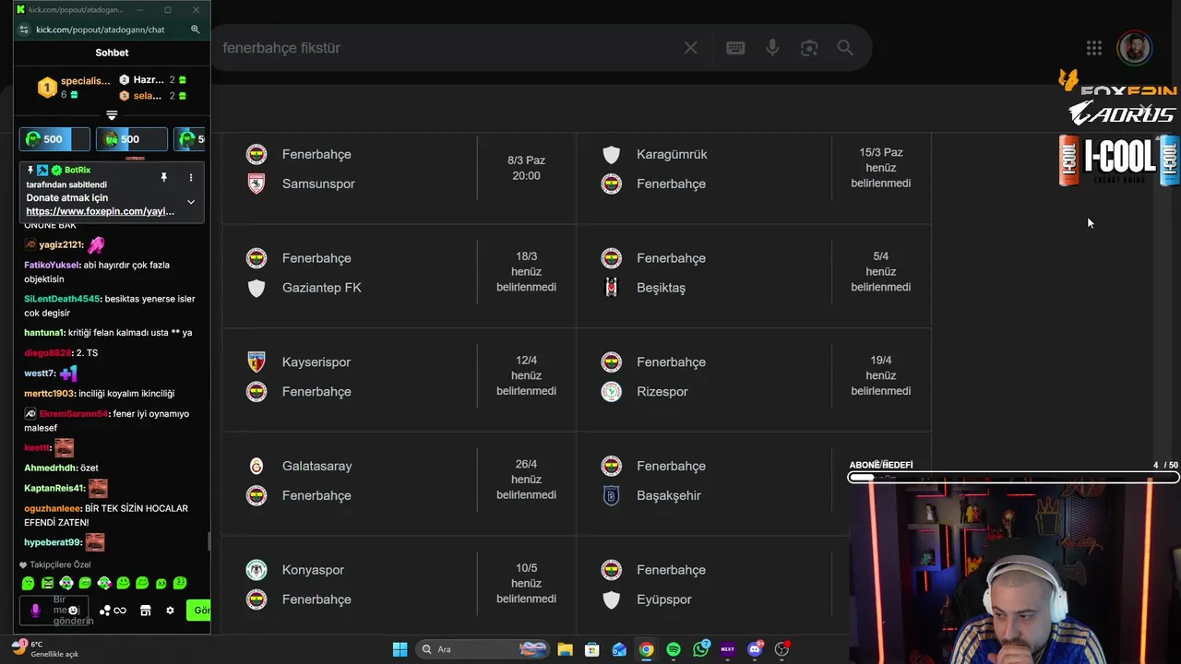
Task: Open chat settings gear icon
Action: [x=170, y=611]
